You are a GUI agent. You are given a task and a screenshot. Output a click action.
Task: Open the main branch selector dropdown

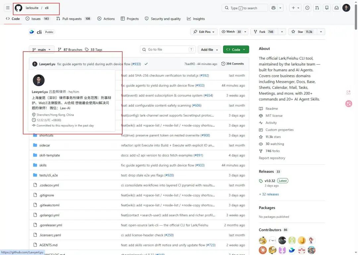(x=41, y=49)
